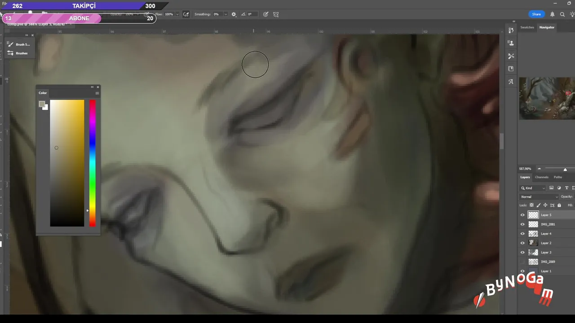Select the background color swatch
The width and height of the screenshot is (575, 323).
45,107
